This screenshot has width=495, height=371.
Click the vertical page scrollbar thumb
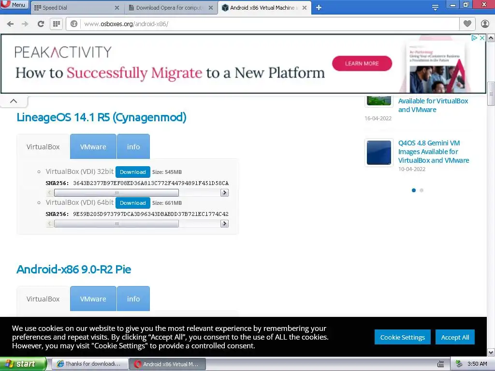[x=491, y=94]
